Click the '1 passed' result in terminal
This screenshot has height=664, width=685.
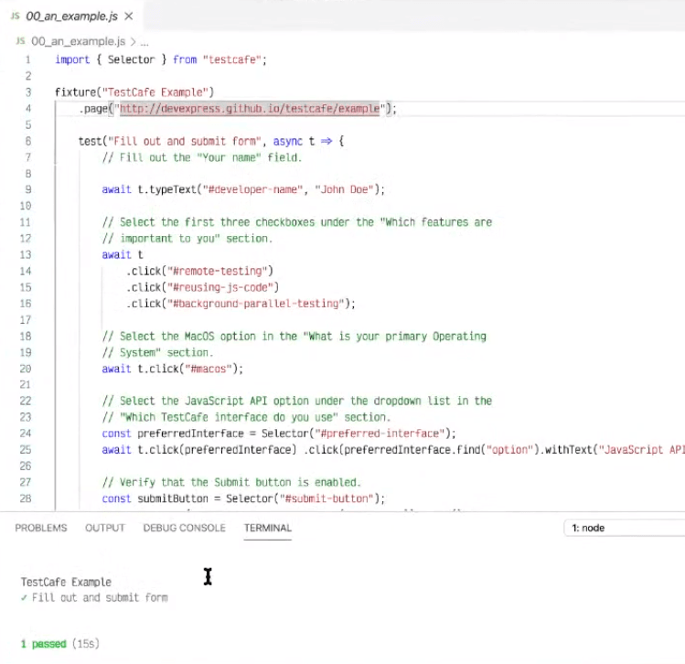(43, 644)
